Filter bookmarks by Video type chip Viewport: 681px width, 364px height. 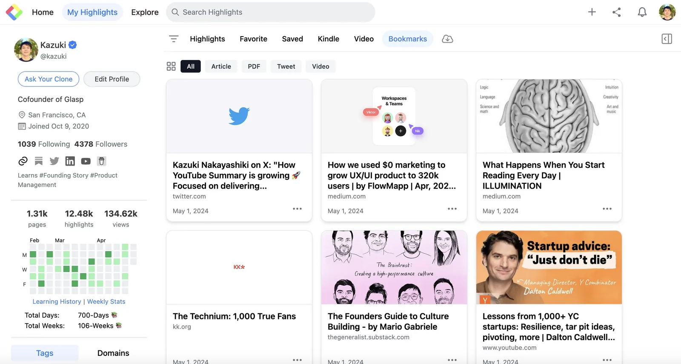(x=320, y=66)
